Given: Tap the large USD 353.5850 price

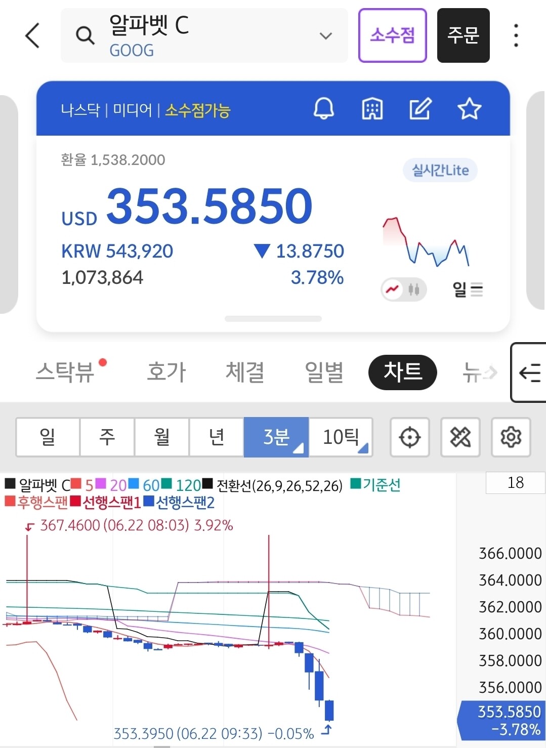Looking at the screenshot, I should tap(187, 206).
